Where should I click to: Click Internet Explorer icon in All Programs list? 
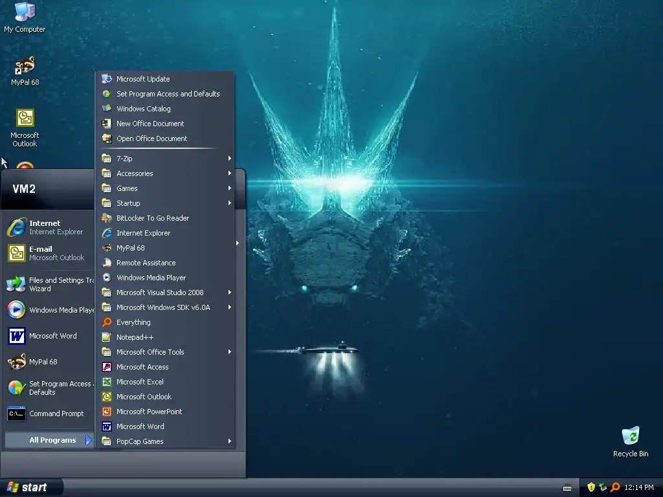point(107,233)
